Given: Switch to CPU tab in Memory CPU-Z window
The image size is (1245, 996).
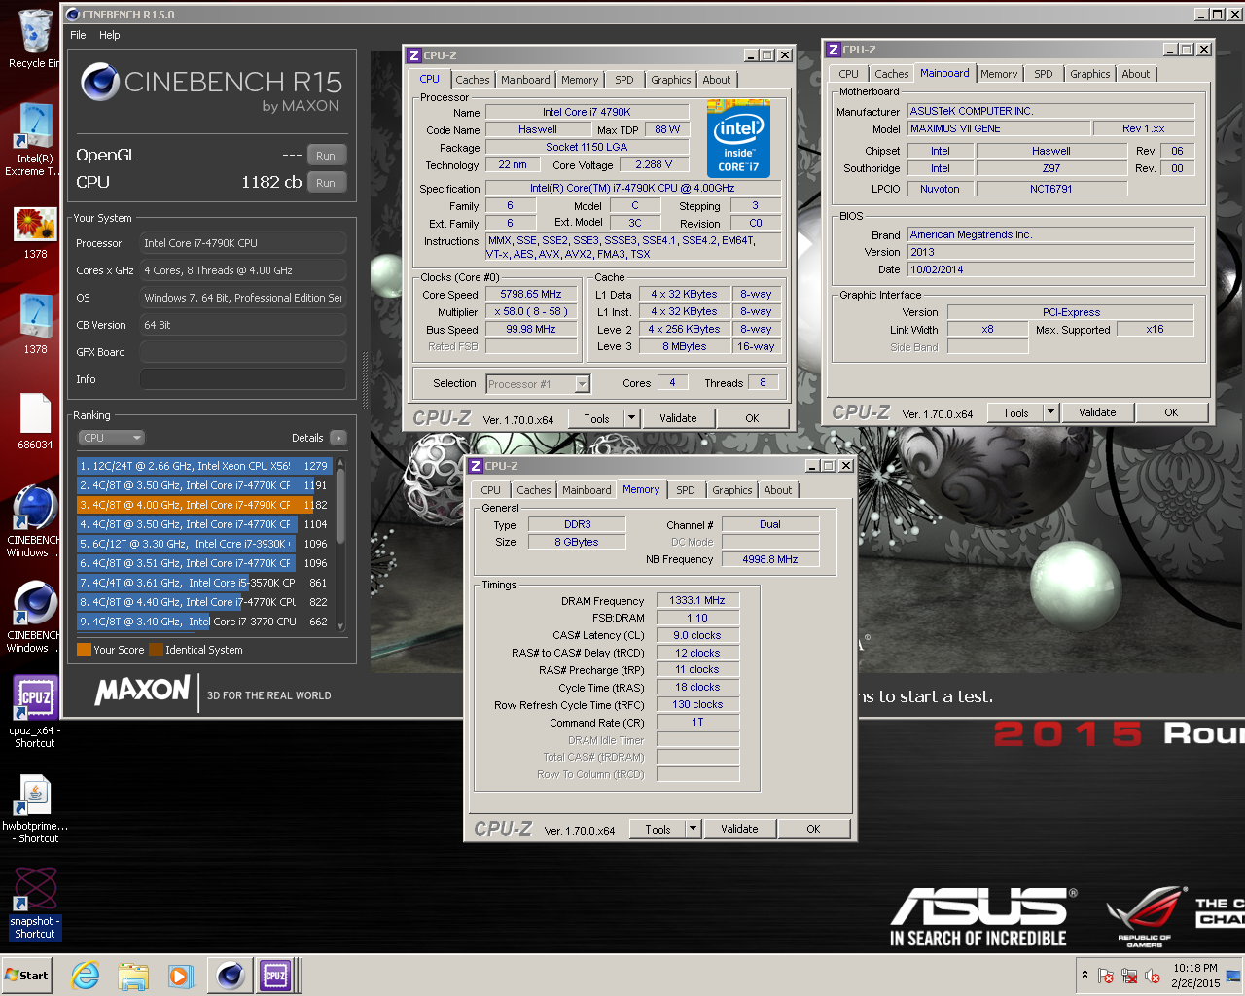Looking at the screenshot, I should coord(491,490).
